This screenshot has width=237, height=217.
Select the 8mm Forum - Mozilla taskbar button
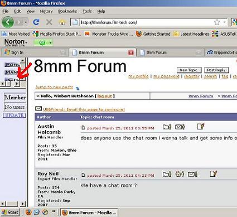tap(89, 213)
